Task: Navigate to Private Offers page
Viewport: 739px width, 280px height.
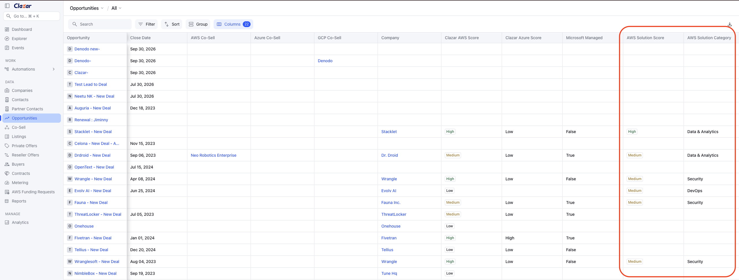Action: pos(25,146)
